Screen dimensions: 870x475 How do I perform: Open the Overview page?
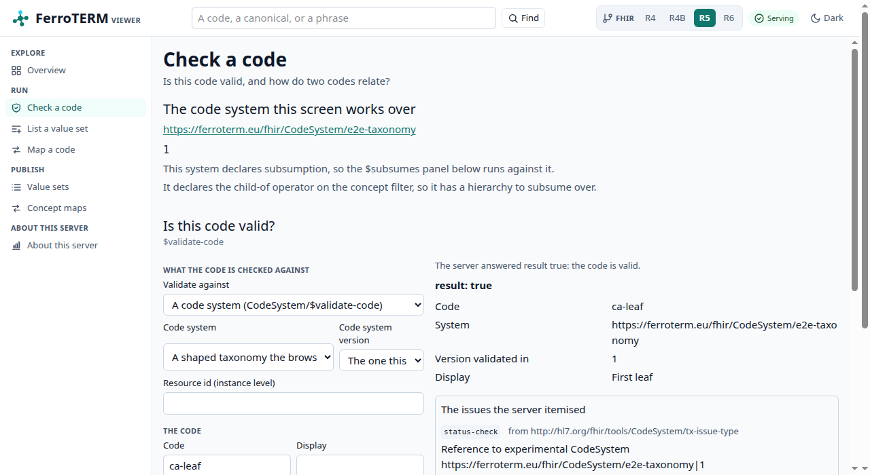(75, 71)
